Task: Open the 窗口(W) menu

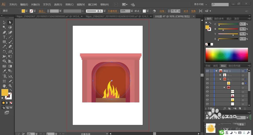Action: coord(93,5)
